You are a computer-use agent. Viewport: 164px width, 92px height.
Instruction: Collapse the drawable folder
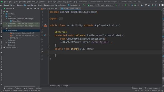[x=6, y=31]
